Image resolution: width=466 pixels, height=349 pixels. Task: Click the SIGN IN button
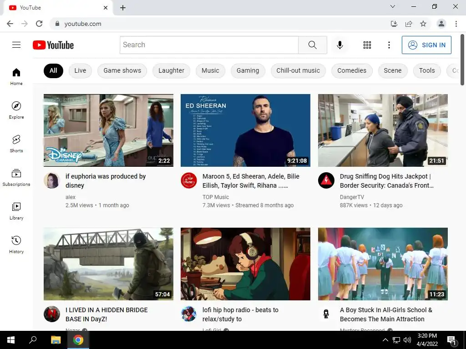[x=426, y=45]
